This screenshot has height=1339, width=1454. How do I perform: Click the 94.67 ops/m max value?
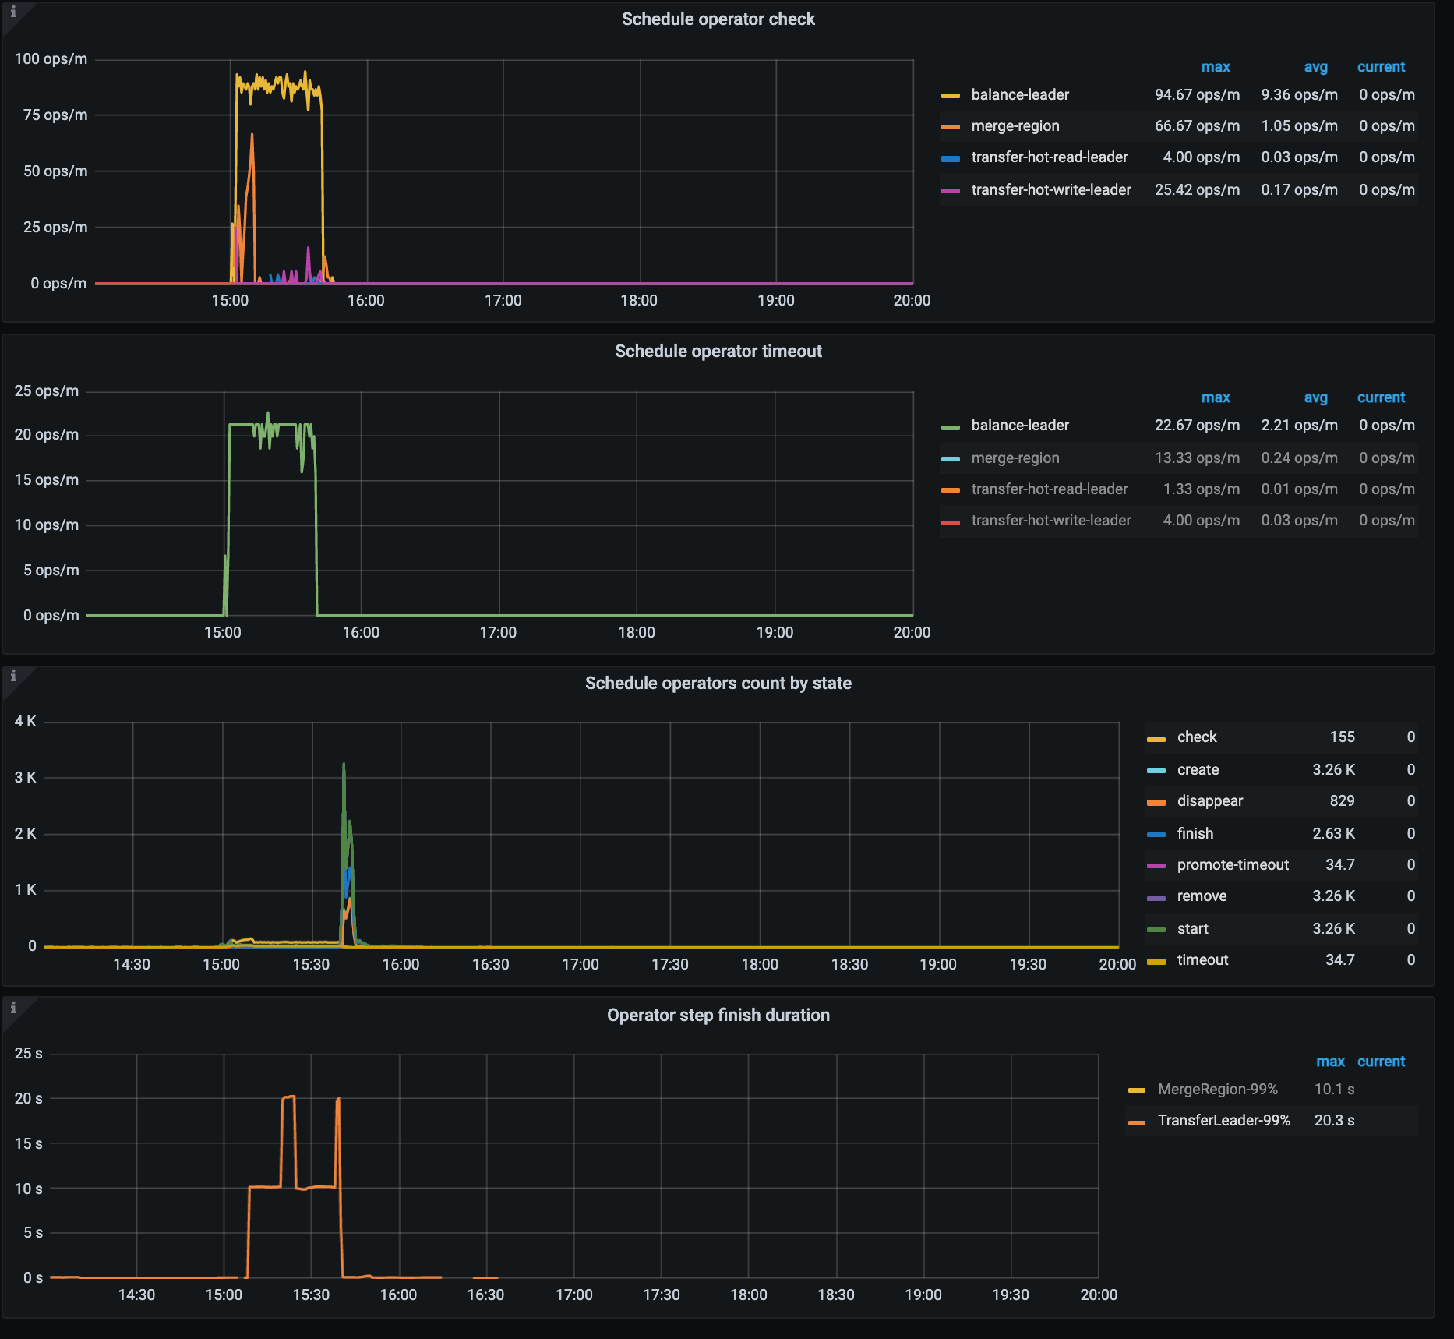point(1197,95)
